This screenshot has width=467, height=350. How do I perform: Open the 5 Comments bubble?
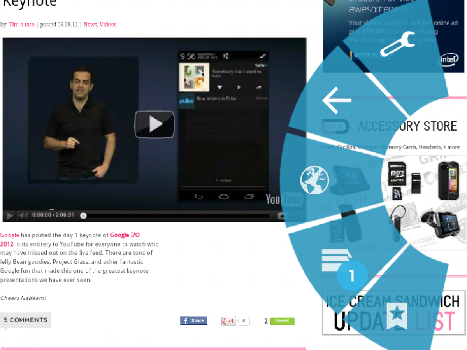pos(25,320)
